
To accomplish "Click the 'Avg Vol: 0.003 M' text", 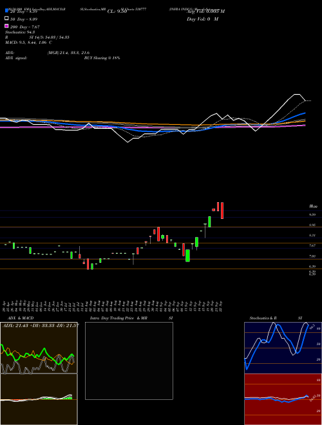I will [x=205, y=12].
